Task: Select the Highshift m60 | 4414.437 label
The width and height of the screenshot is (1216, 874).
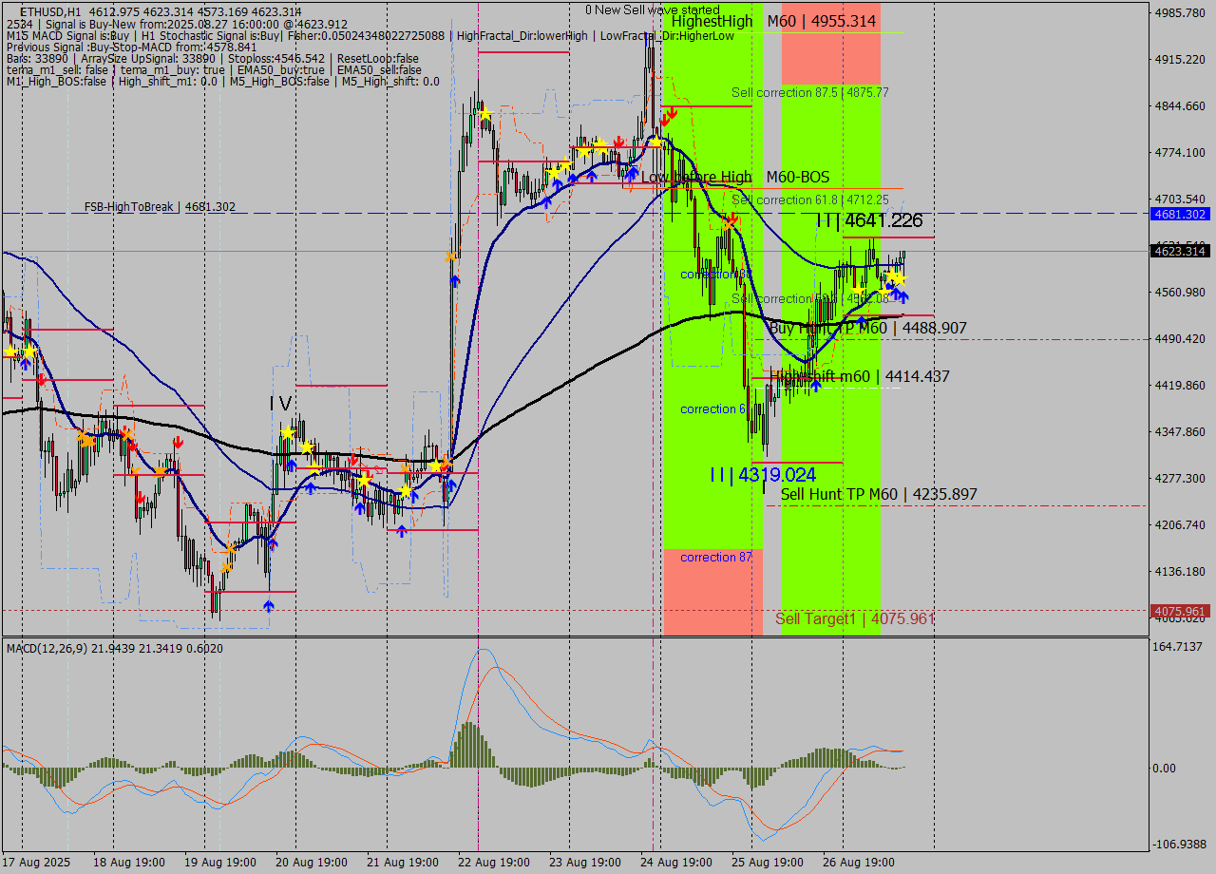Action: click(861, 376)
